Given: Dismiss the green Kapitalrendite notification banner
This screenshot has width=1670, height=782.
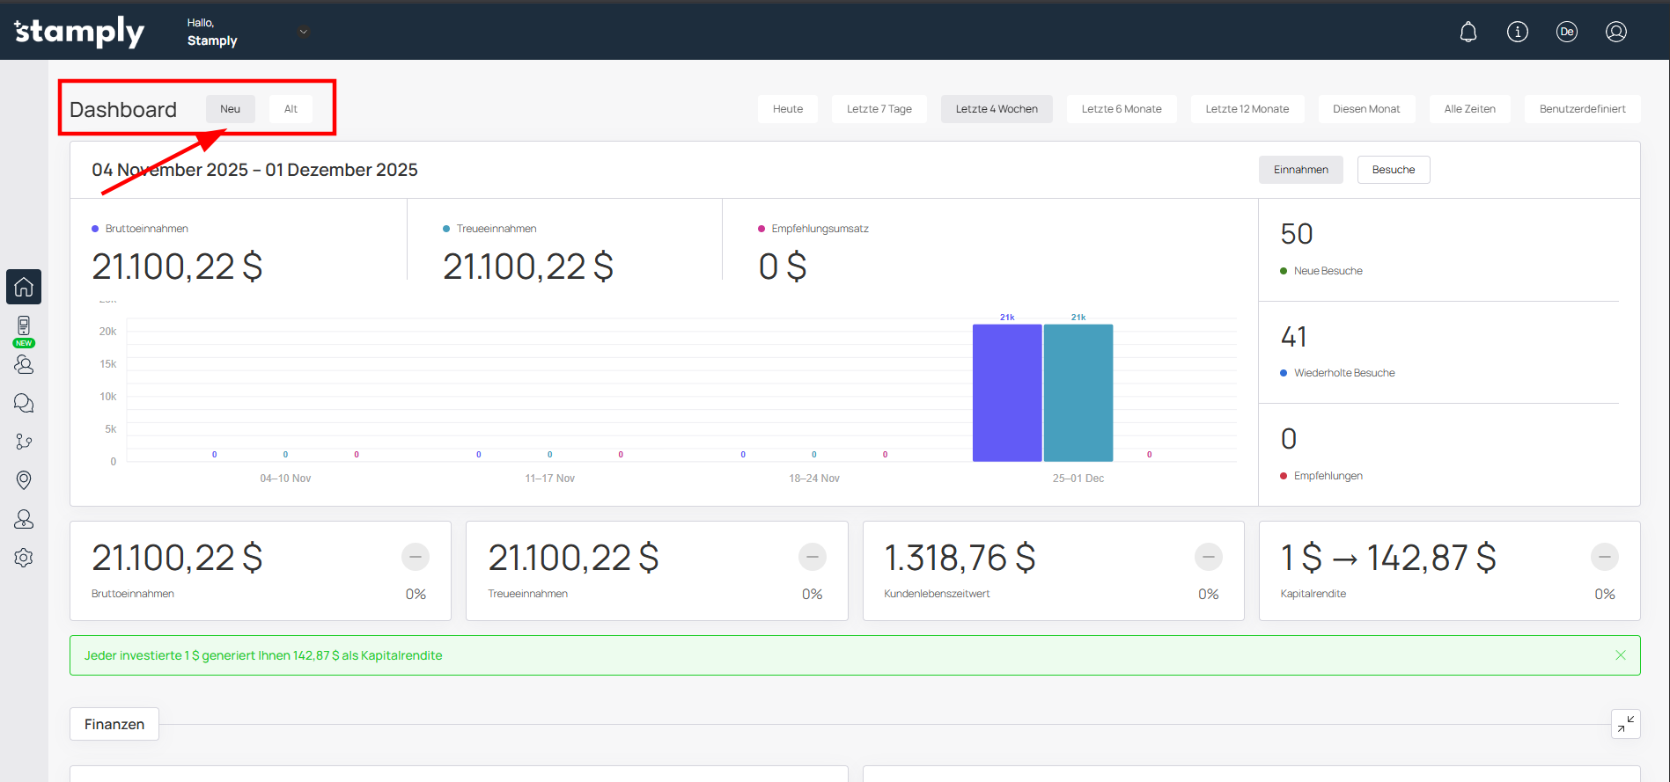Looking at the screenshot, I should [x=1620, y=655].
